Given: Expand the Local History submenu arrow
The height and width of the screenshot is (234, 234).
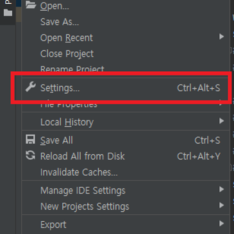Looking at the screenshot, I should [x=221, y=121].
